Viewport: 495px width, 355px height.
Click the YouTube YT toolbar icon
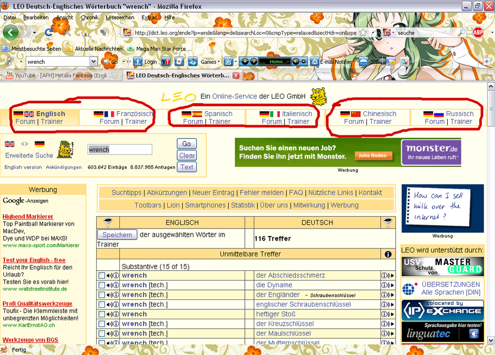[x=166, y=62]
